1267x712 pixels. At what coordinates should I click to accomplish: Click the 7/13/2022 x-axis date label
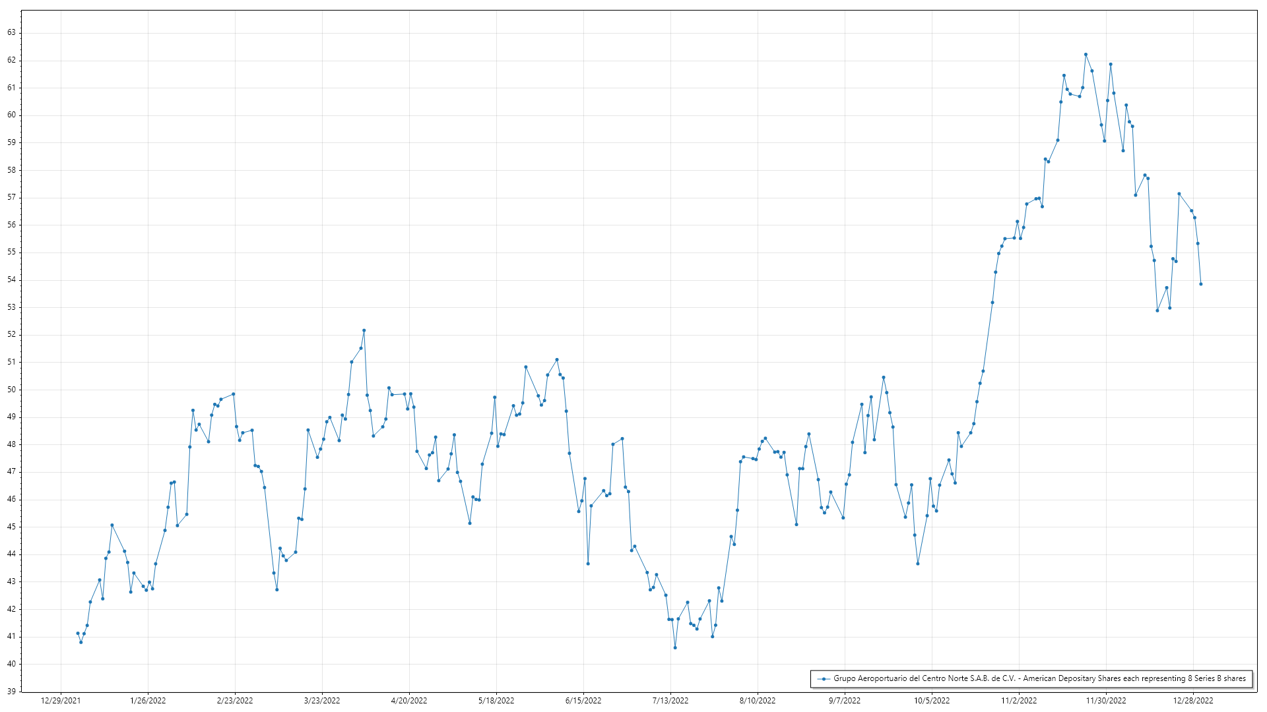670,701
